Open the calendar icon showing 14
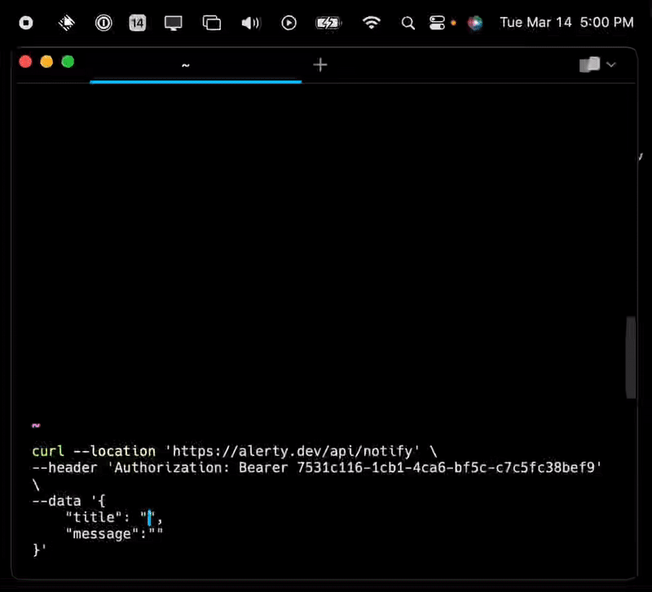Image resolution: width=652 pixels, height=592 pixels. pos(138,23)
